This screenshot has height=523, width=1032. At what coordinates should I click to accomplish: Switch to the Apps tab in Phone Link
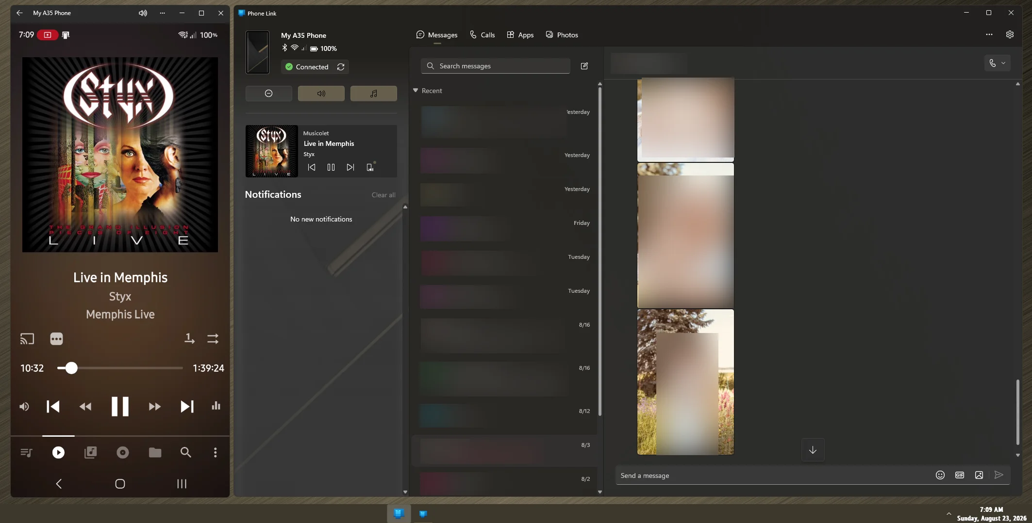[520, 35]
